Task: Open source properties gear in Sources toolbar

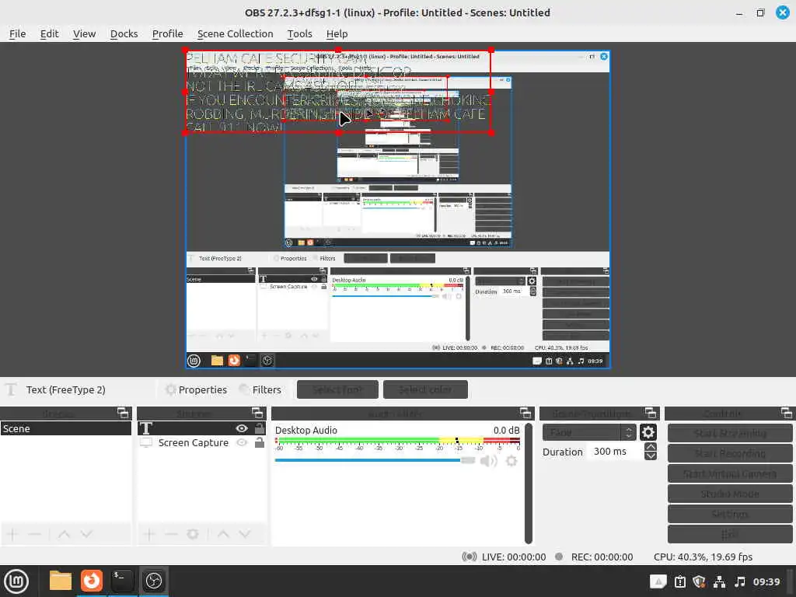Action: pyautogui.click(x=193, y=534)
